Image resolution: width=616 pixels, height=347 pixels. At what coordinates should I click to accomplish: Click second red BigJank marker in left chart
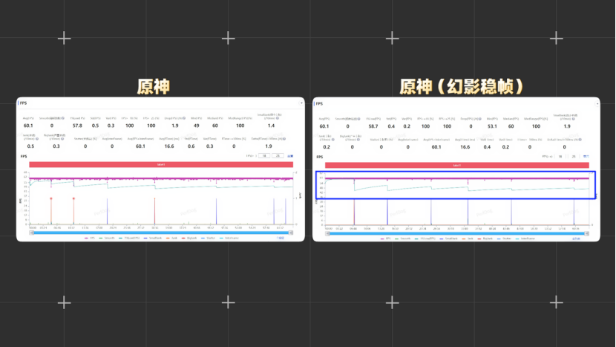pyautogui.click(x=73, y=198)
